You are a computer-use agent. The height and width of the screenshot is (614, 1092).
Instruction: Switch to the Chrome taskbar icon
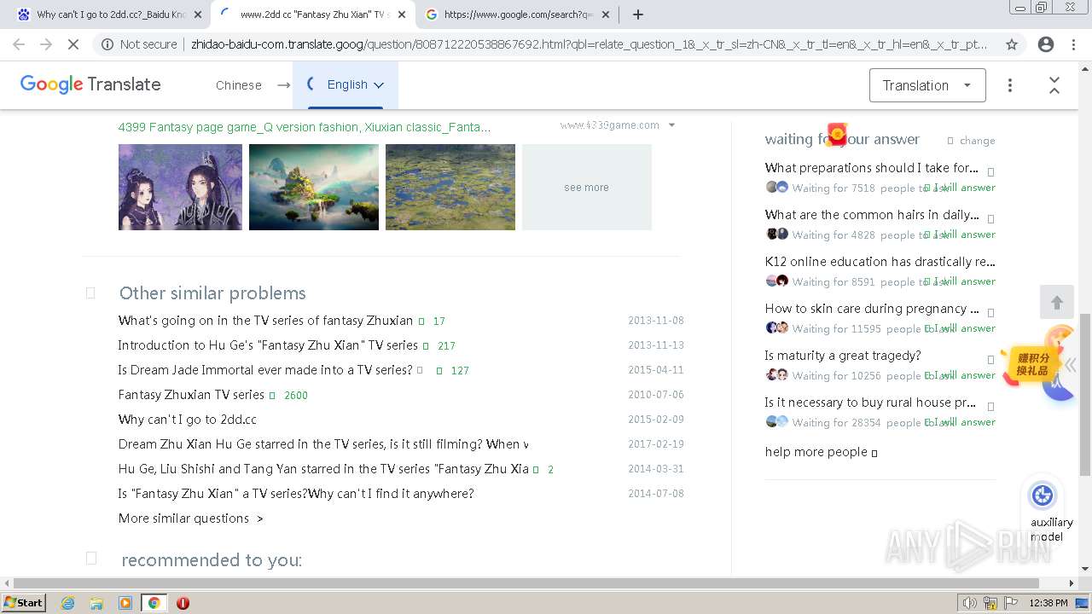[154, 603]
